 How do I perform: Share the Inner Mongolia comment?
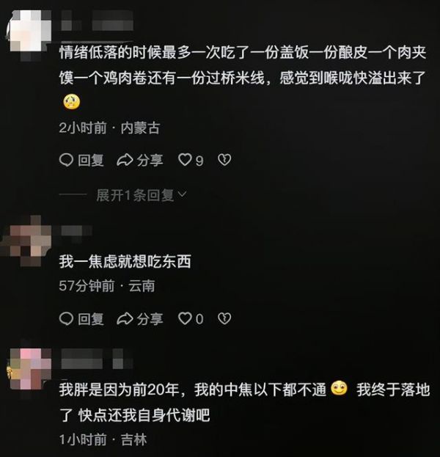tap(140, 160)
